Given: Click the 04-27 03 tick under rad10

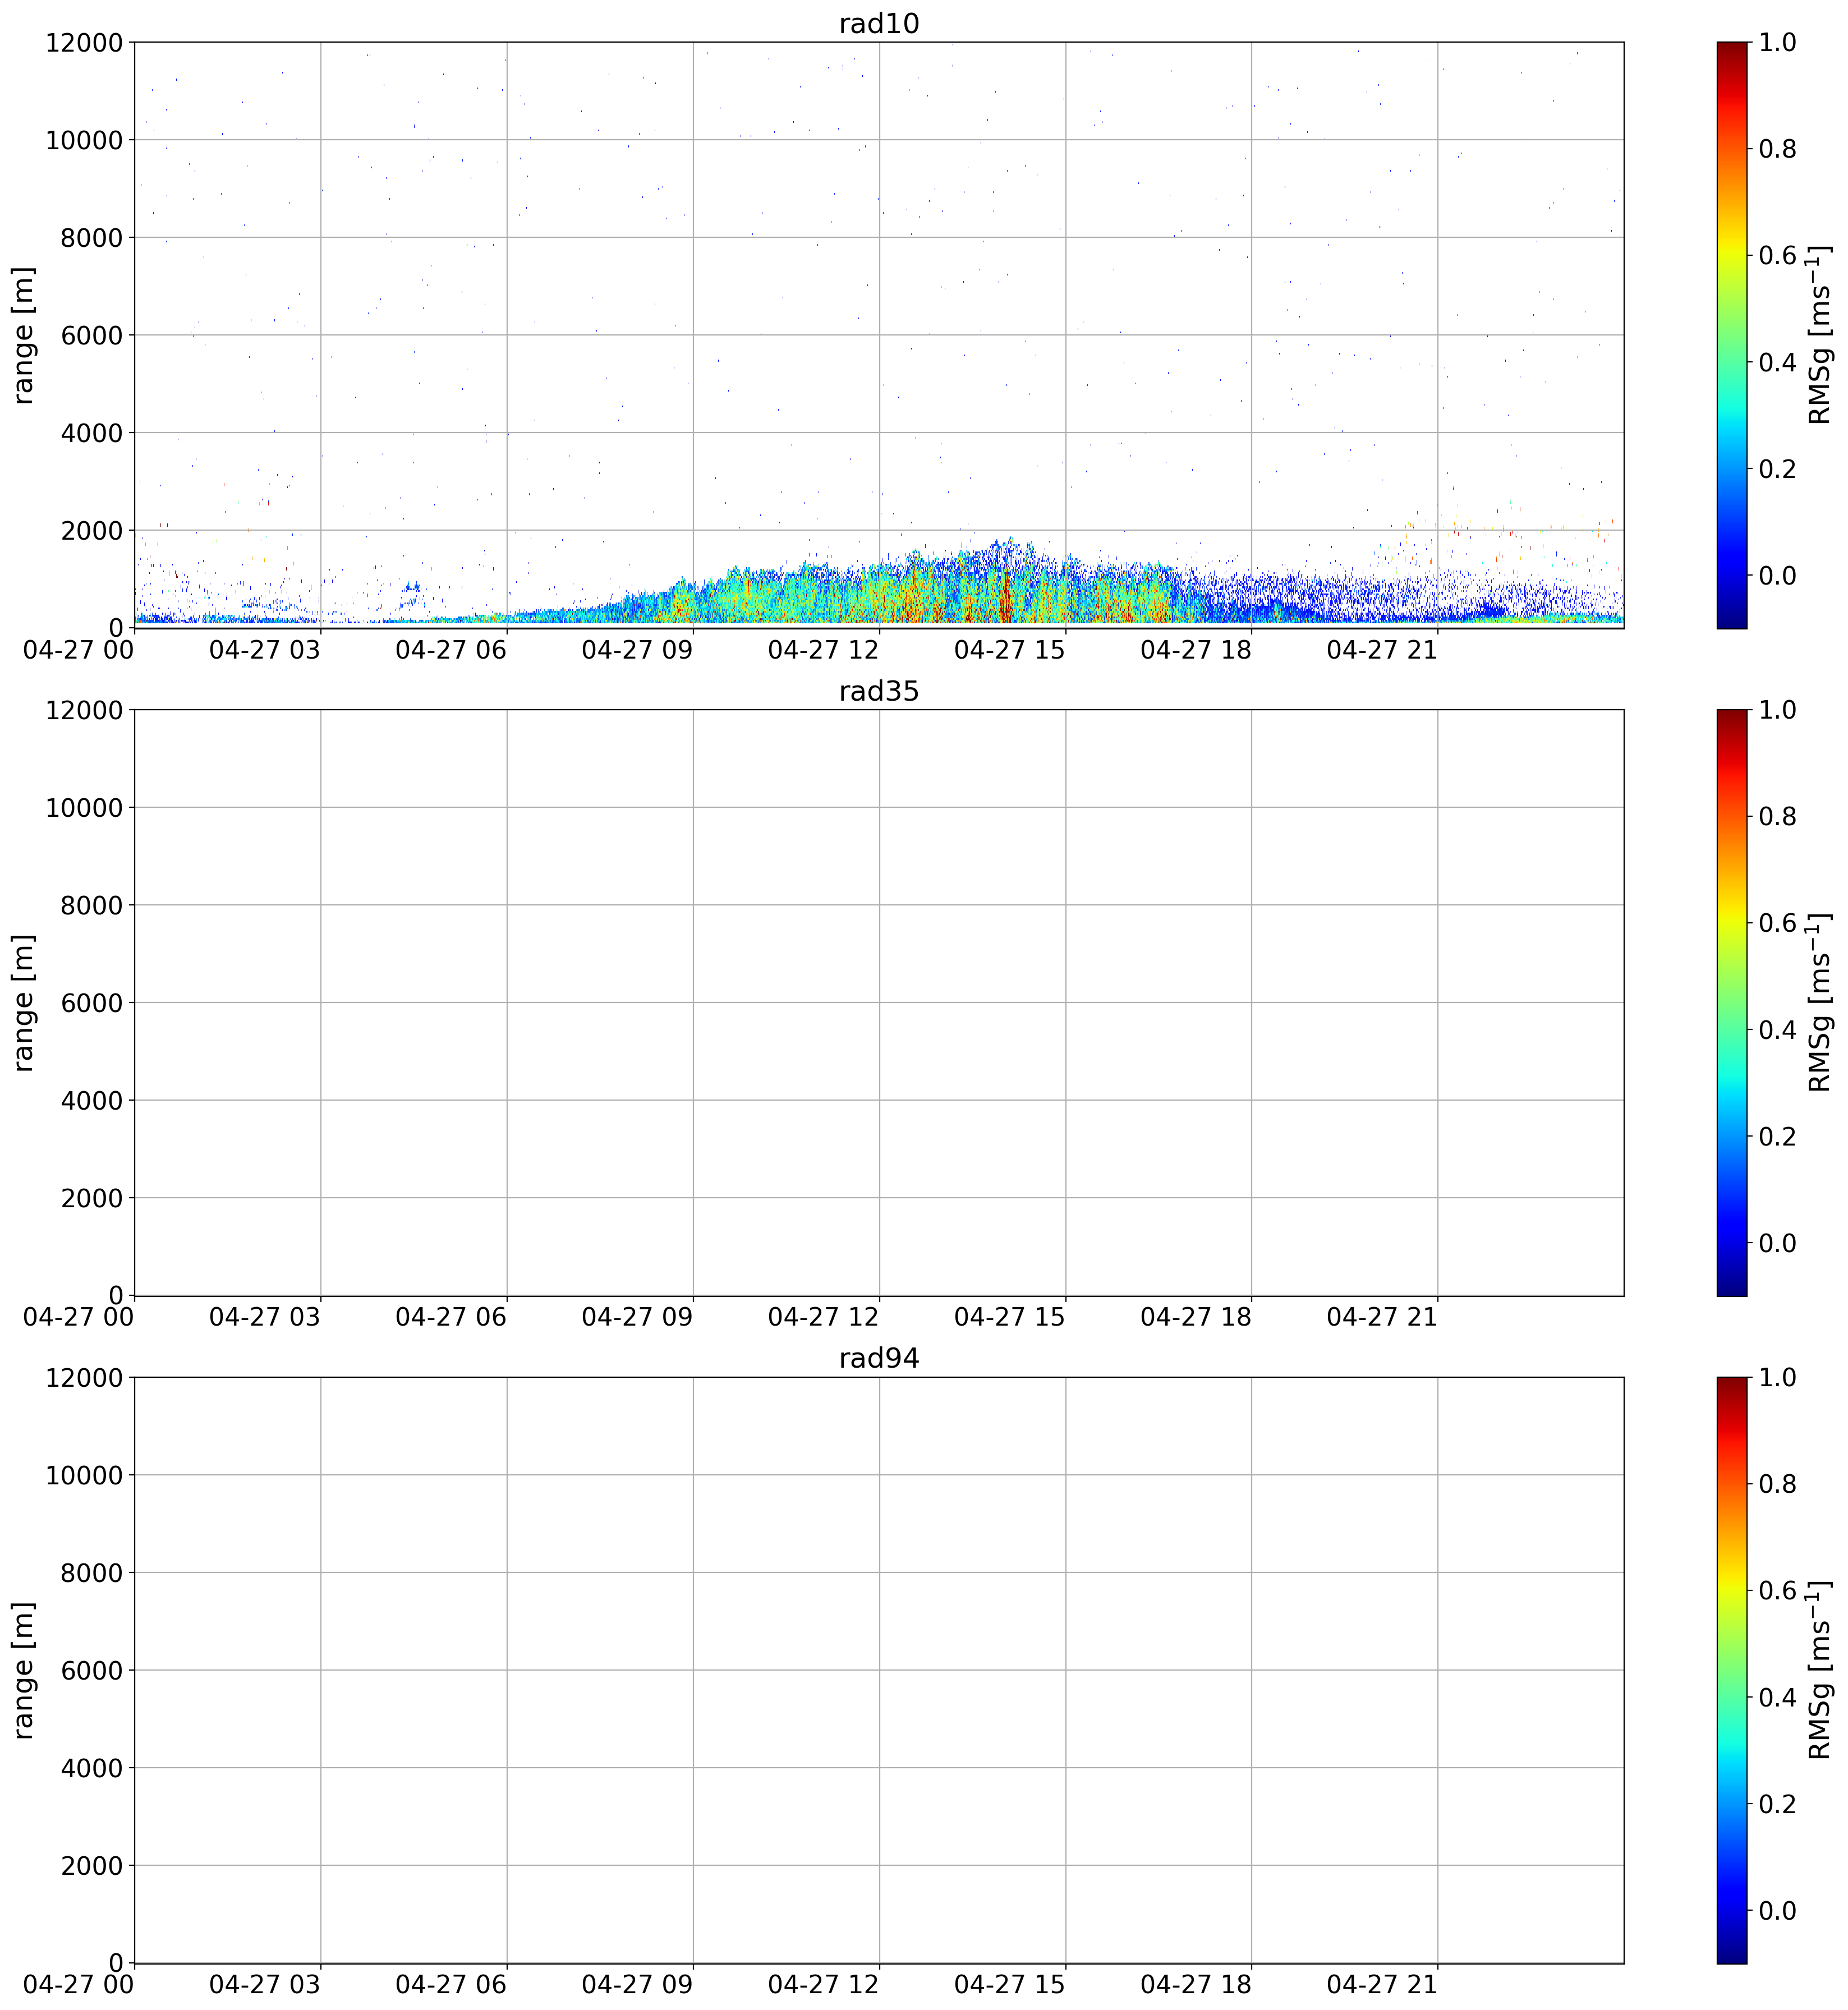Looking at the screenshot, I should pyautogui.click(x=265, y=650).
